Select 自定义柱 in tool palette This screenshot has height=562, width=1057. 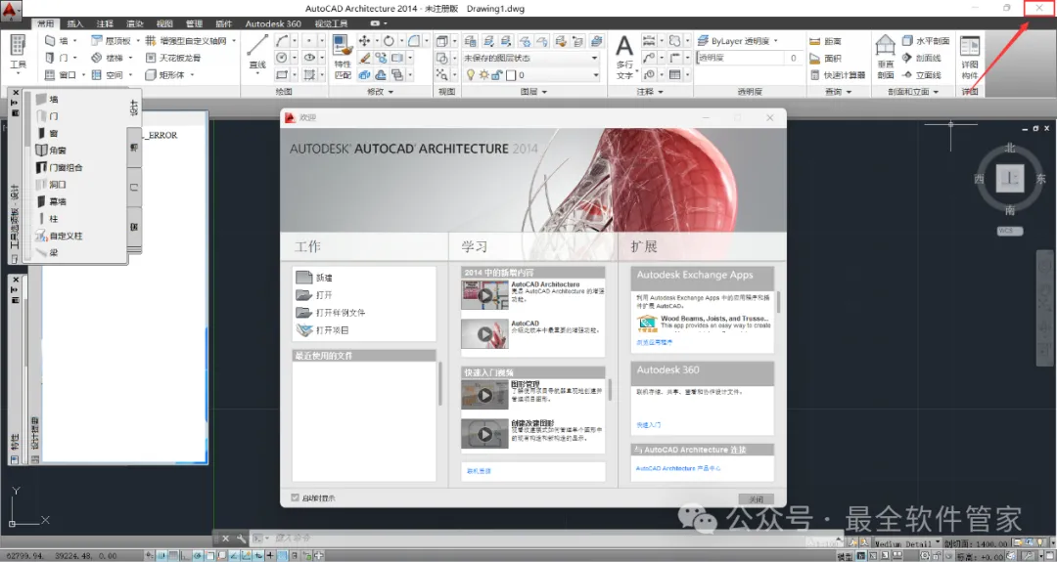(60, 236)
